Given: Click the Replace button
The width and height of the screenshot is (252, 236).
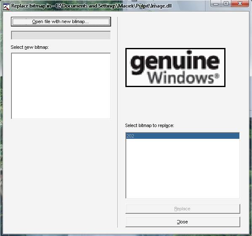Looking at the screenshot, I should tap(183, 209).
